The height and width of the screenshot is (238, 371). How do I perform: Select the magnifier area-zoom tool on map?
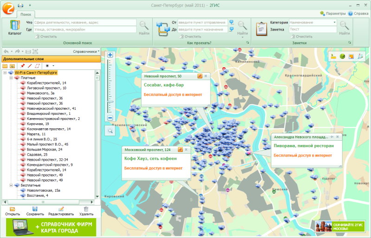(x=110, y=131)
